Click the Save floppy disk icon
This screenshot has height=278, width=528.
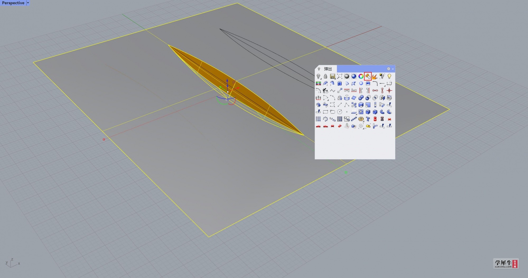333,76
